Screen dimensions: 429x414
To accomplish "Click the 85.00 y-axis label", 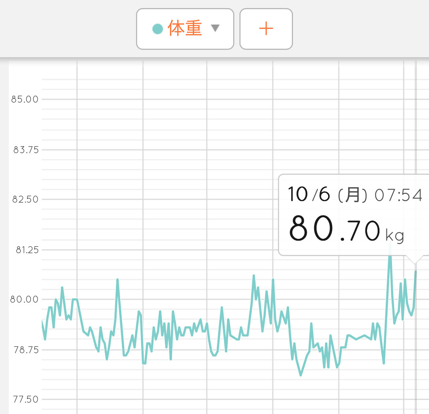I will click(x=25, y=99).
